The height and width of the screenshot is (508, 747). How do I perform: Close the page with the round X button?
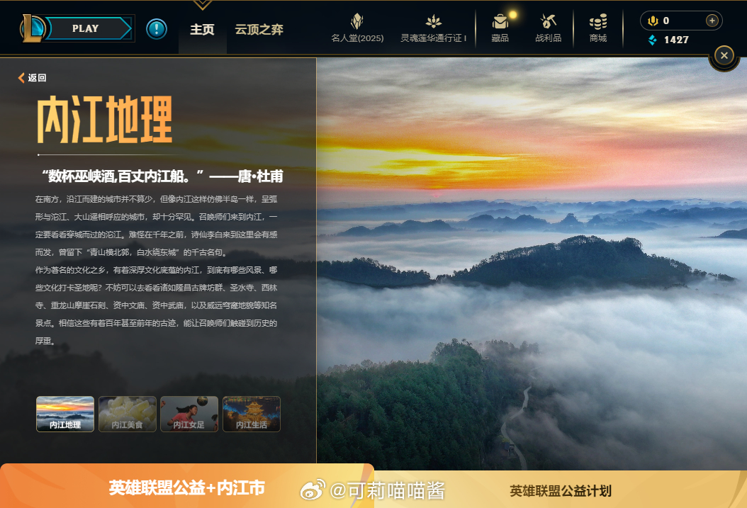coord(724,56)
